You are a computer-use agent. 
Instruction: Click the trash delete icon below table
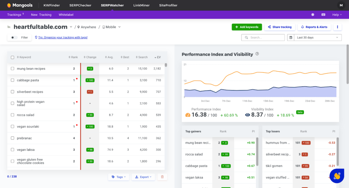point(162,177)
